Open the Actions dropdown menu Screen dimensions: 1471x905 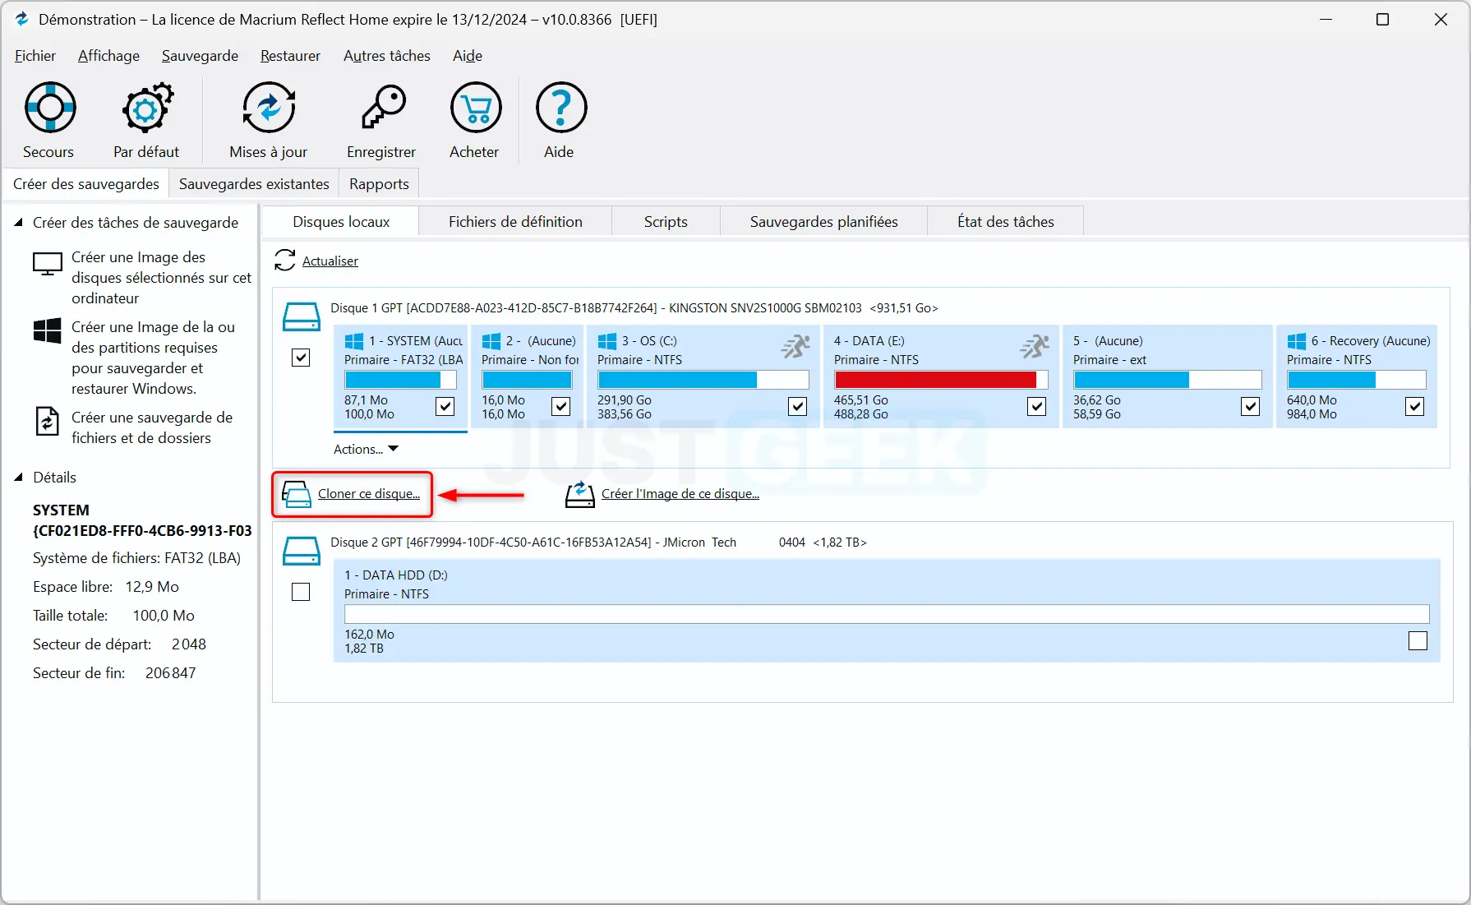coord(366,449)
